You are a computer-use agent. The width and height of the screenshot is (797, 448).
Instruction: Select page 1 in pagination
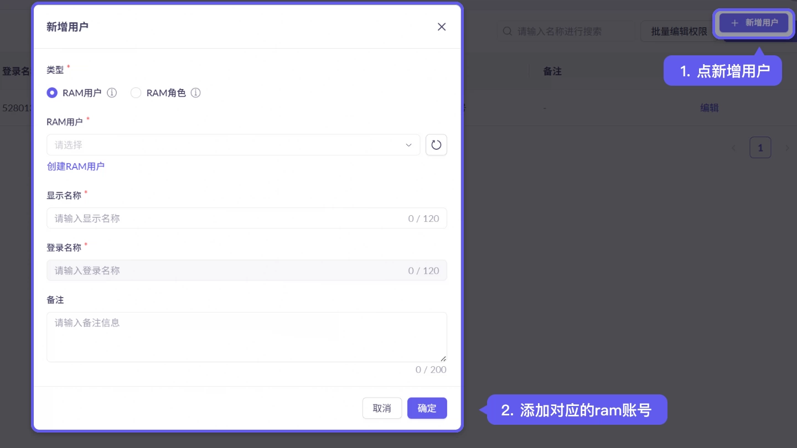pyautogui.click(x=760, y=148)
